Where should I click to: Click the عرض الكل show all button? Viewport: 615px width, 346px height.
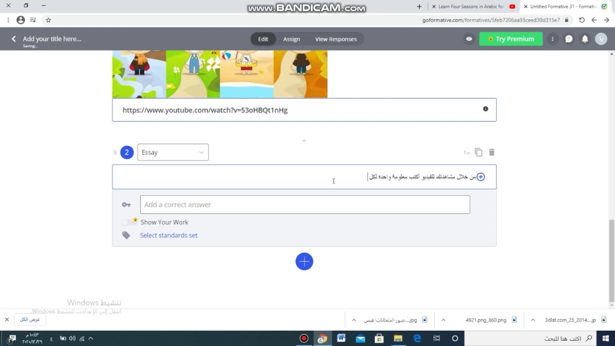pyautogui.click(x=30, y=320)
